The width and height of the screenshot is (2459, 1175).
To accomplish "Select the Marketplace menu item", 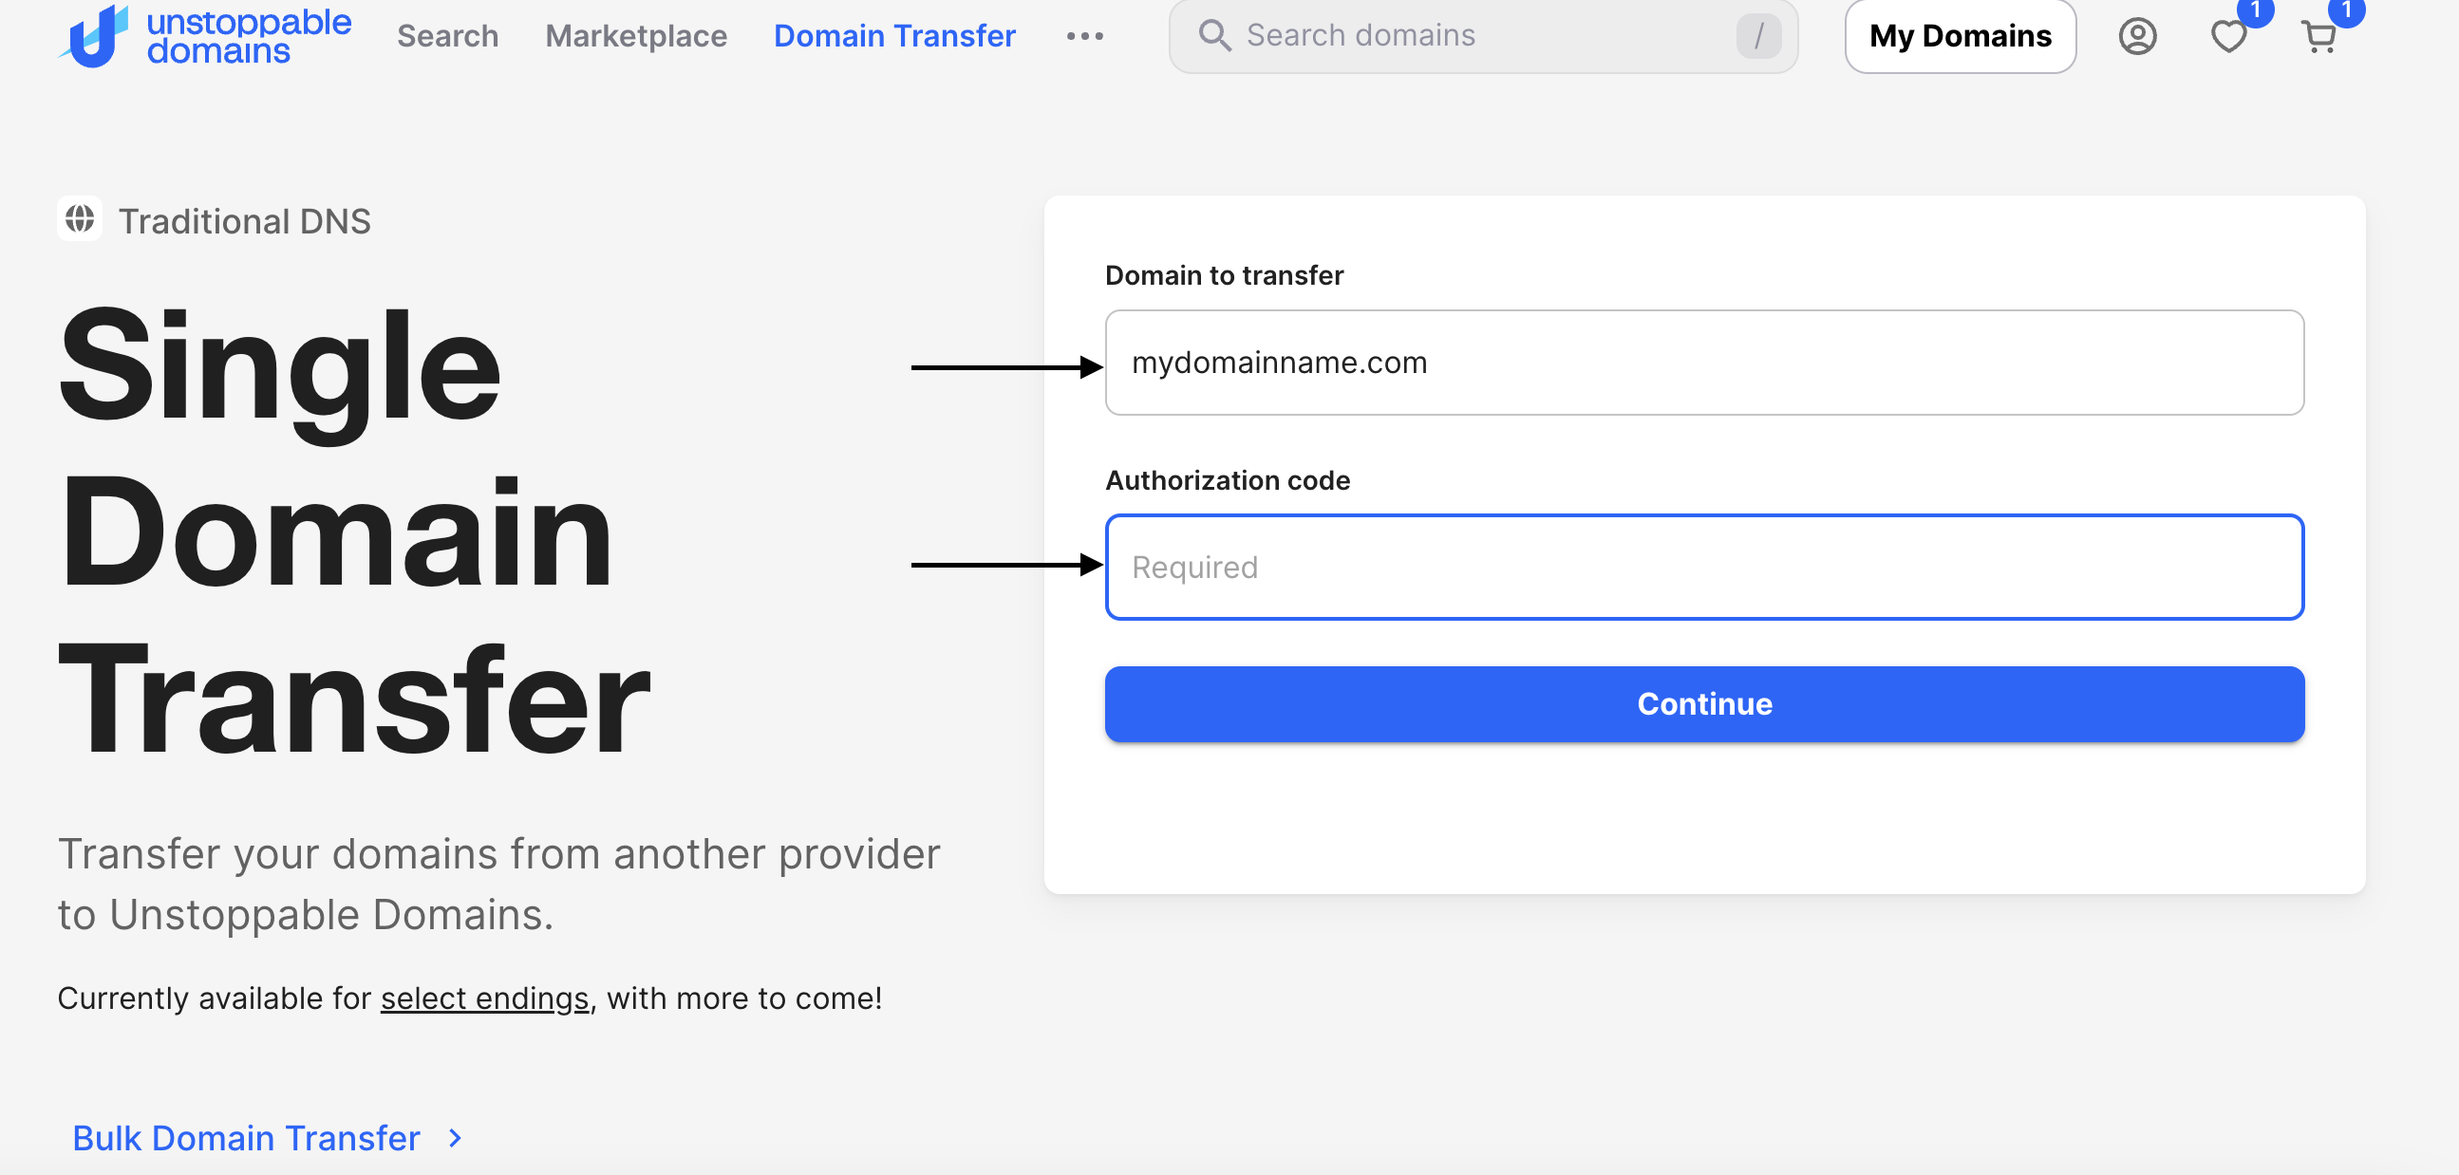I will [x=635, y=35].
